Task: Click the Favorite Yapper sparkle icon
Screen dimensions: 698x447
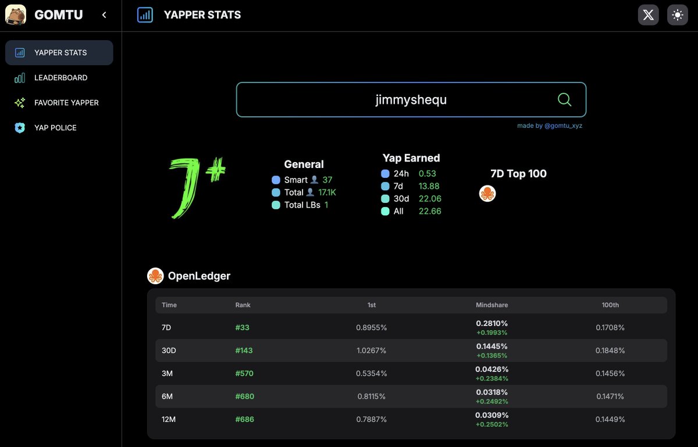Action: pyautogui.click(x=20, y=102)
